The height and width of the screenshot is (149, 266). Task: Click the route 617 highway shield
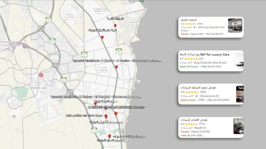pyautogui.click(x=119, y=51)
